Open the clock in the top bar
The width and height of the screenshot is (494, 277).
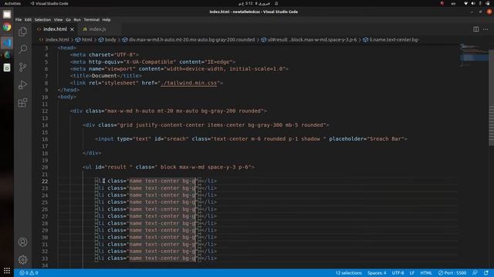254,3
